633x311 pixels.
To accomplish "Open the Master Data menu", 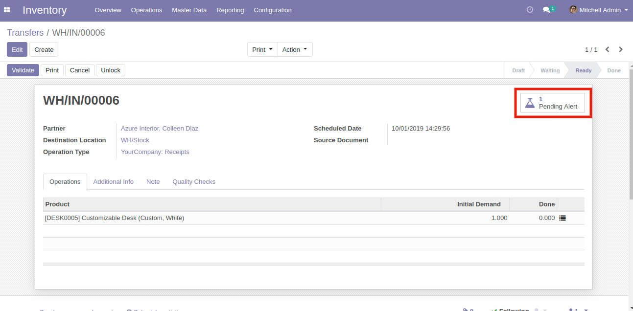I will [x=189, y=10].
